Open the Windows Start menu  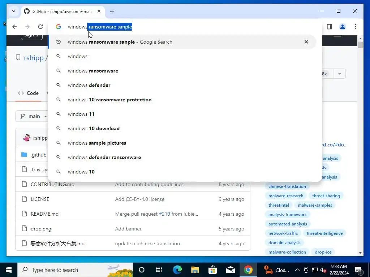coord(9,270)
